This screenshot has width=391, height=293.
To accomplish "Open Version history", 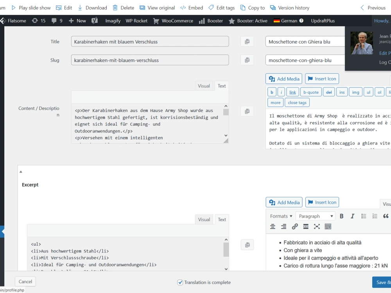I will (x=290, y=8).
